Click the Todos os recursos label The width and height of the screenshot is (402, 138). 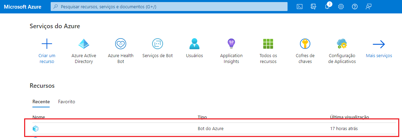tap(268, 59)
